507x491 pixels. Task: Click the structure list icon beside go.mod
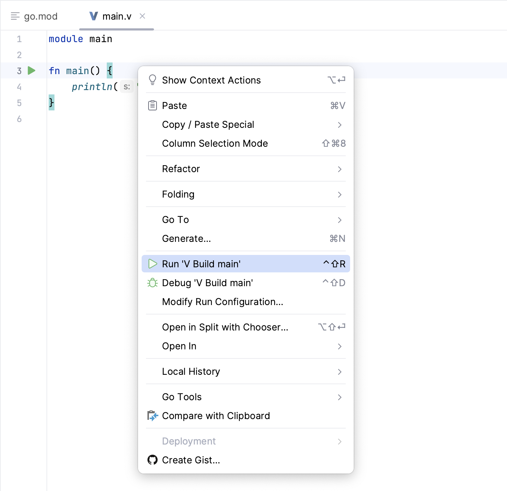[15, 16]
